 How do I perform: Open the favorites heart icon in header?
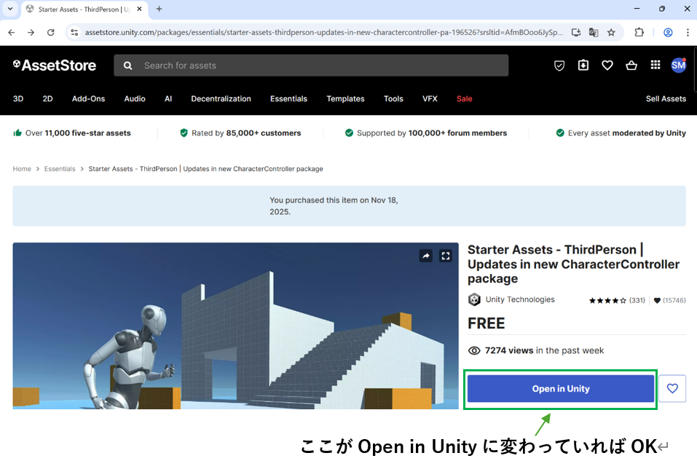tap(607, 66)
